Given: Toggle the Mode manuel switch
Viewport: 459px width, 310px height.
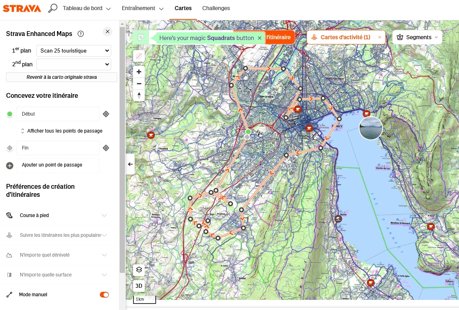Looking at the screenshot, I should pos(104,295).
